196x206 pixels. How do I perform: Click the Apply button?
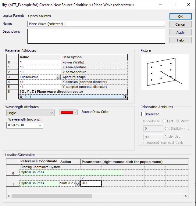tap(180, 32)
